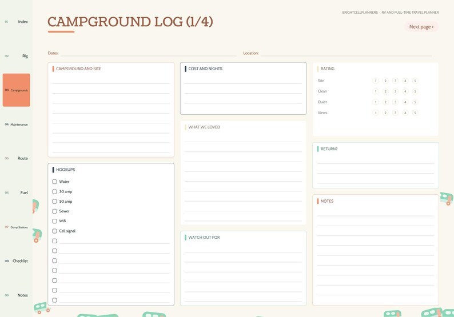Rate Site as 5
The height and width of the screenshot is (317, 454).
click(x=415, y=81)
